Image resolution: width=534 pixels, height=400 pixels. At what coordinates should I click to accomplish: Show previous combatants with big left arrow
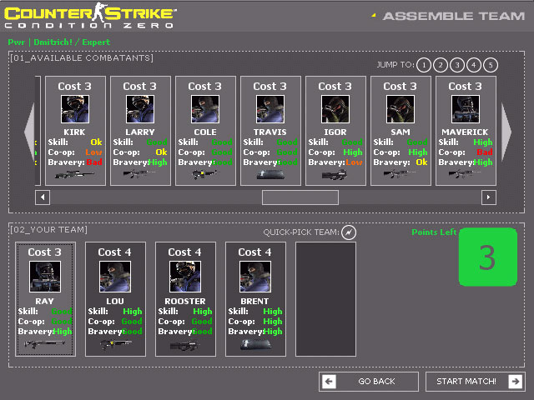pos(30,132)
